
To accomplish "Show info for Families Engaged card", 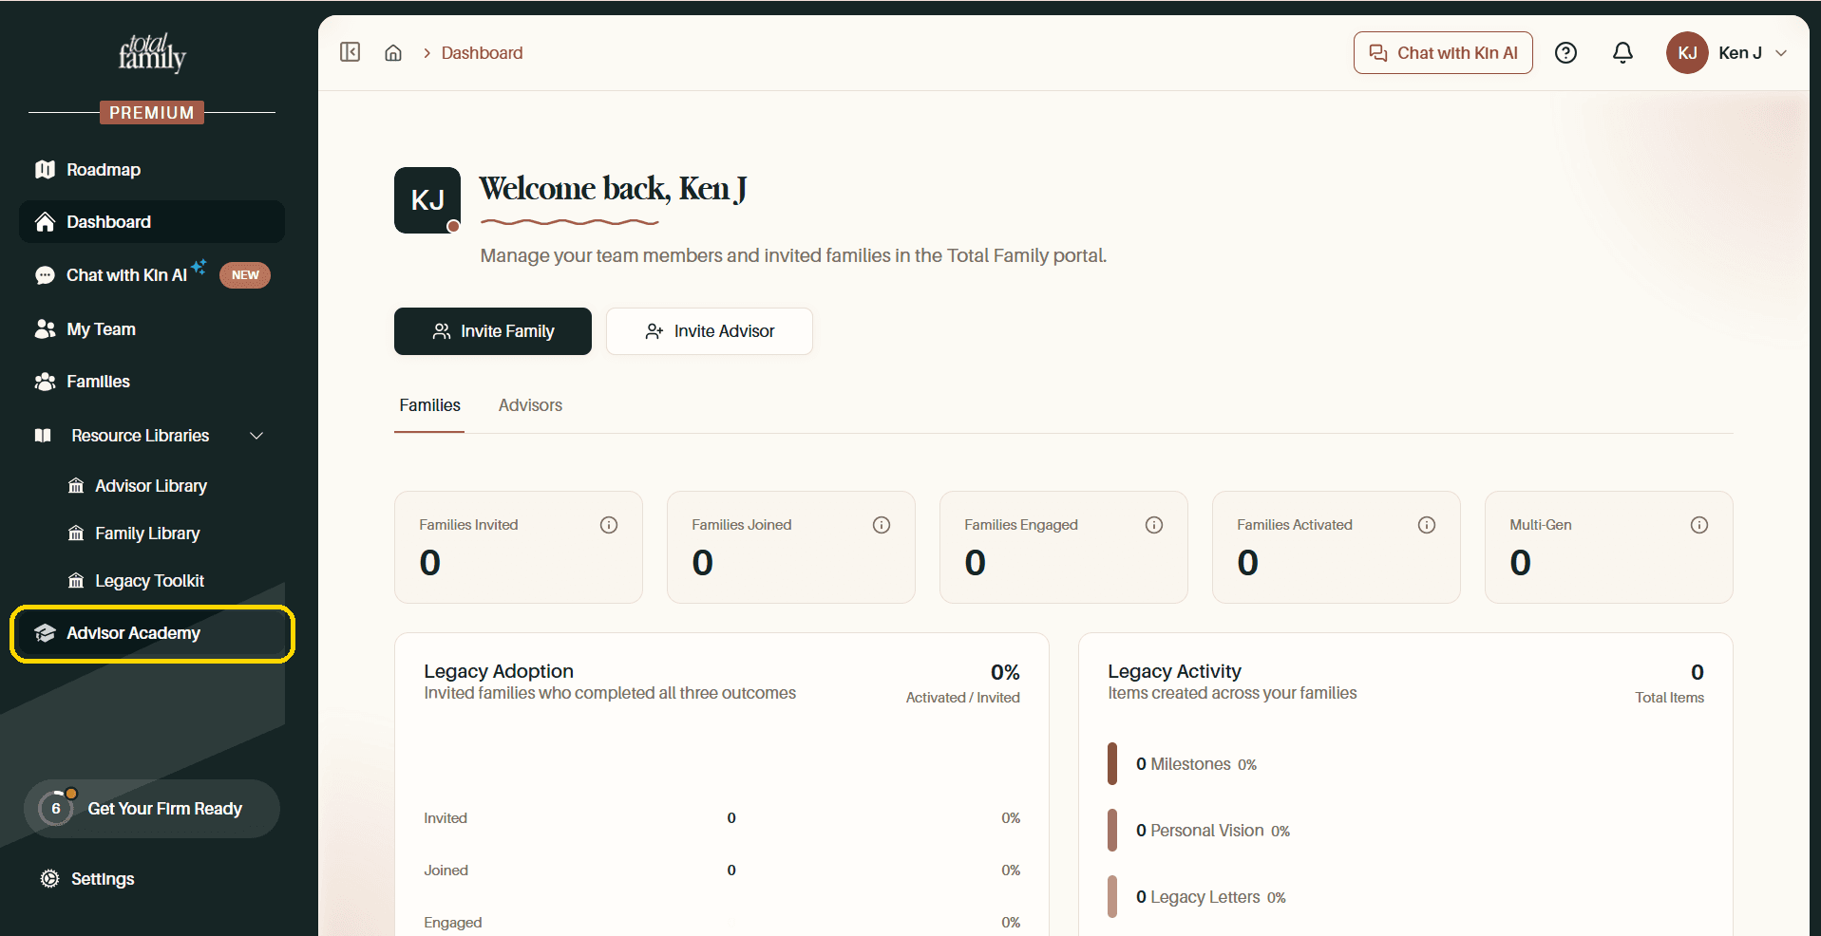I will coord(1154,525).
